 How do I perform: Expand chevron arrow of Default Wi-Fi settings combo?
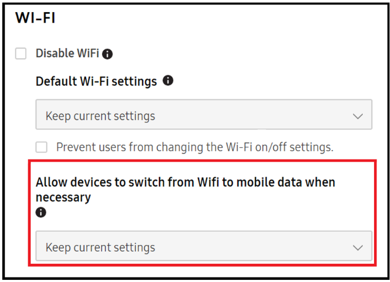[357, 116]
